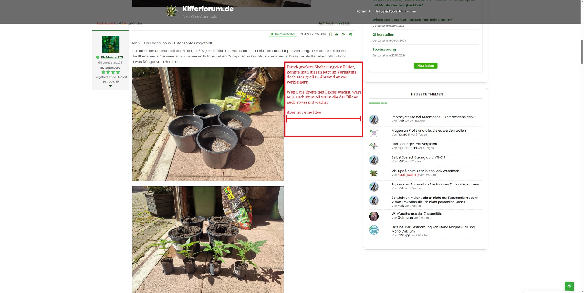Screen dimensions: 584x293
Task: Click the Zitat quote button
Action: (x=344, y=23)
